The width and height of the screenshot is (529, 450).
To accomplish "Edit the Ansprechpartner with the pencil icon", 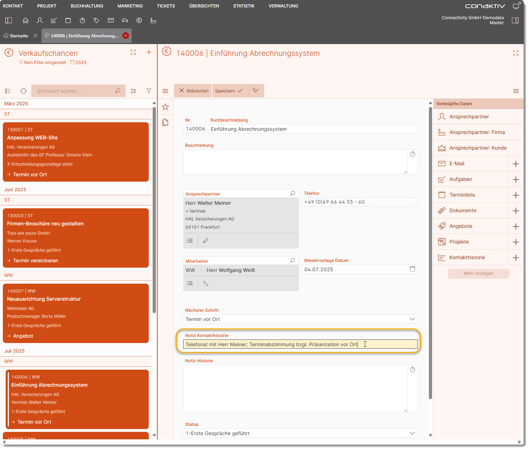I will 206,241.
